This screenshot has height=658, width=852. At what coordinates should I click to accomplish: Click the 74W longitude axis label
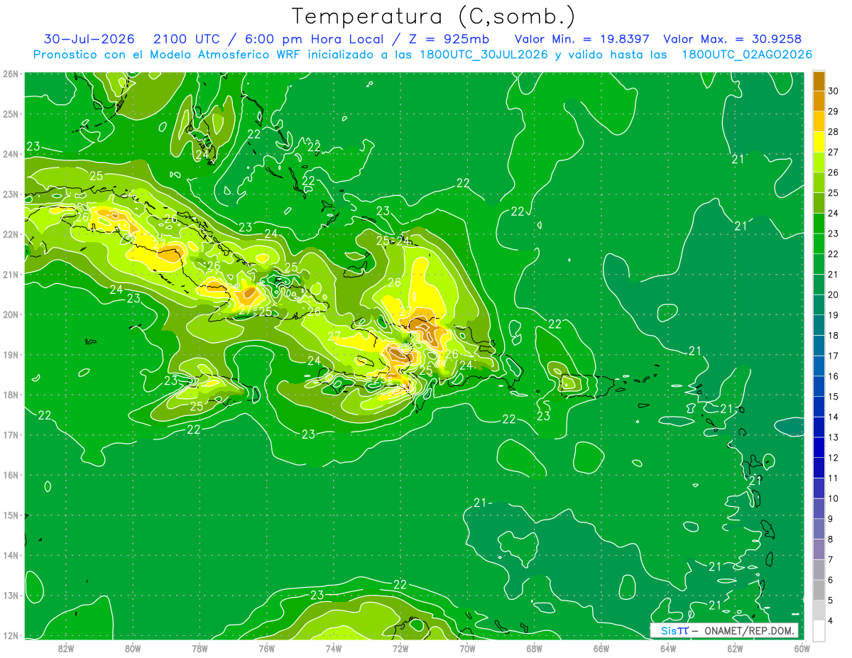click(x=334, y=648)
